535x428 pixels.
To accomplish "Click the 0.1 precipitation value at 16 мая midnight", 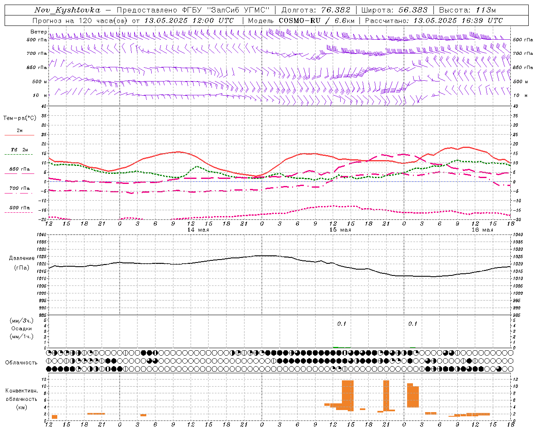I will pos(413,324).
